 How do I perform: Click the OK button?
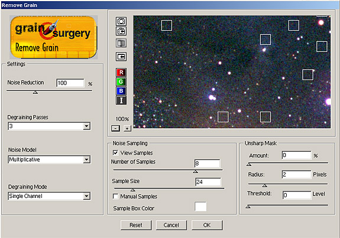click(207, 225)
